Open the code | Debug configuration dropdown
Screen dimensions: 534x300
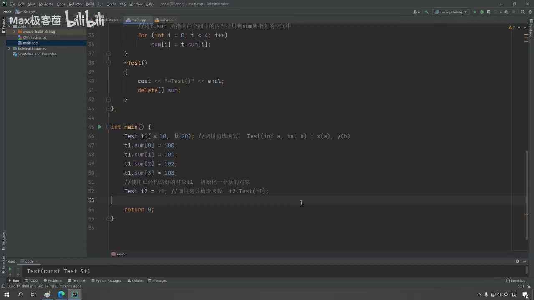click(451, 12)
